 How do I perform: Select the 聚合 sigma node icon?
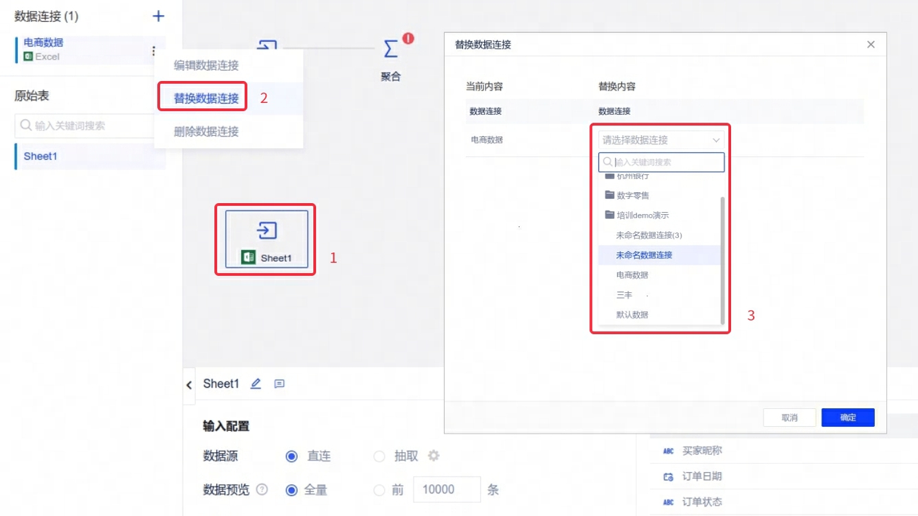tap(390, 49)
